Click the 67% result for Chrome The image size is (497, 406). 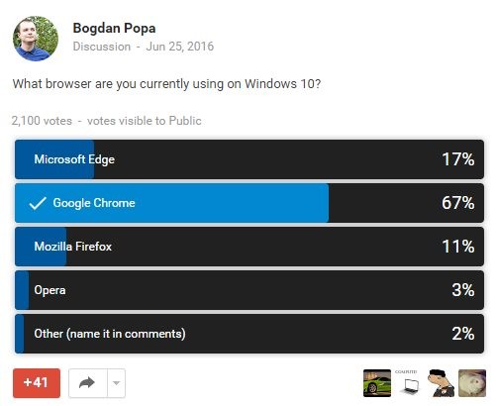[458, 203]
